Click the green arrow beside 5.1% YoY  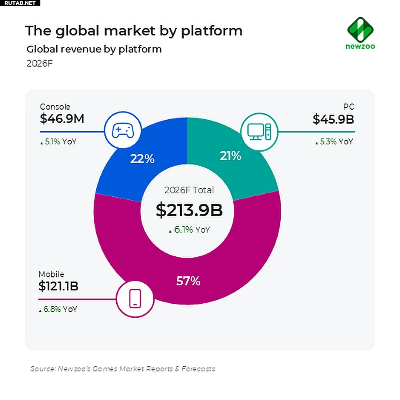[x=41, y=143]
